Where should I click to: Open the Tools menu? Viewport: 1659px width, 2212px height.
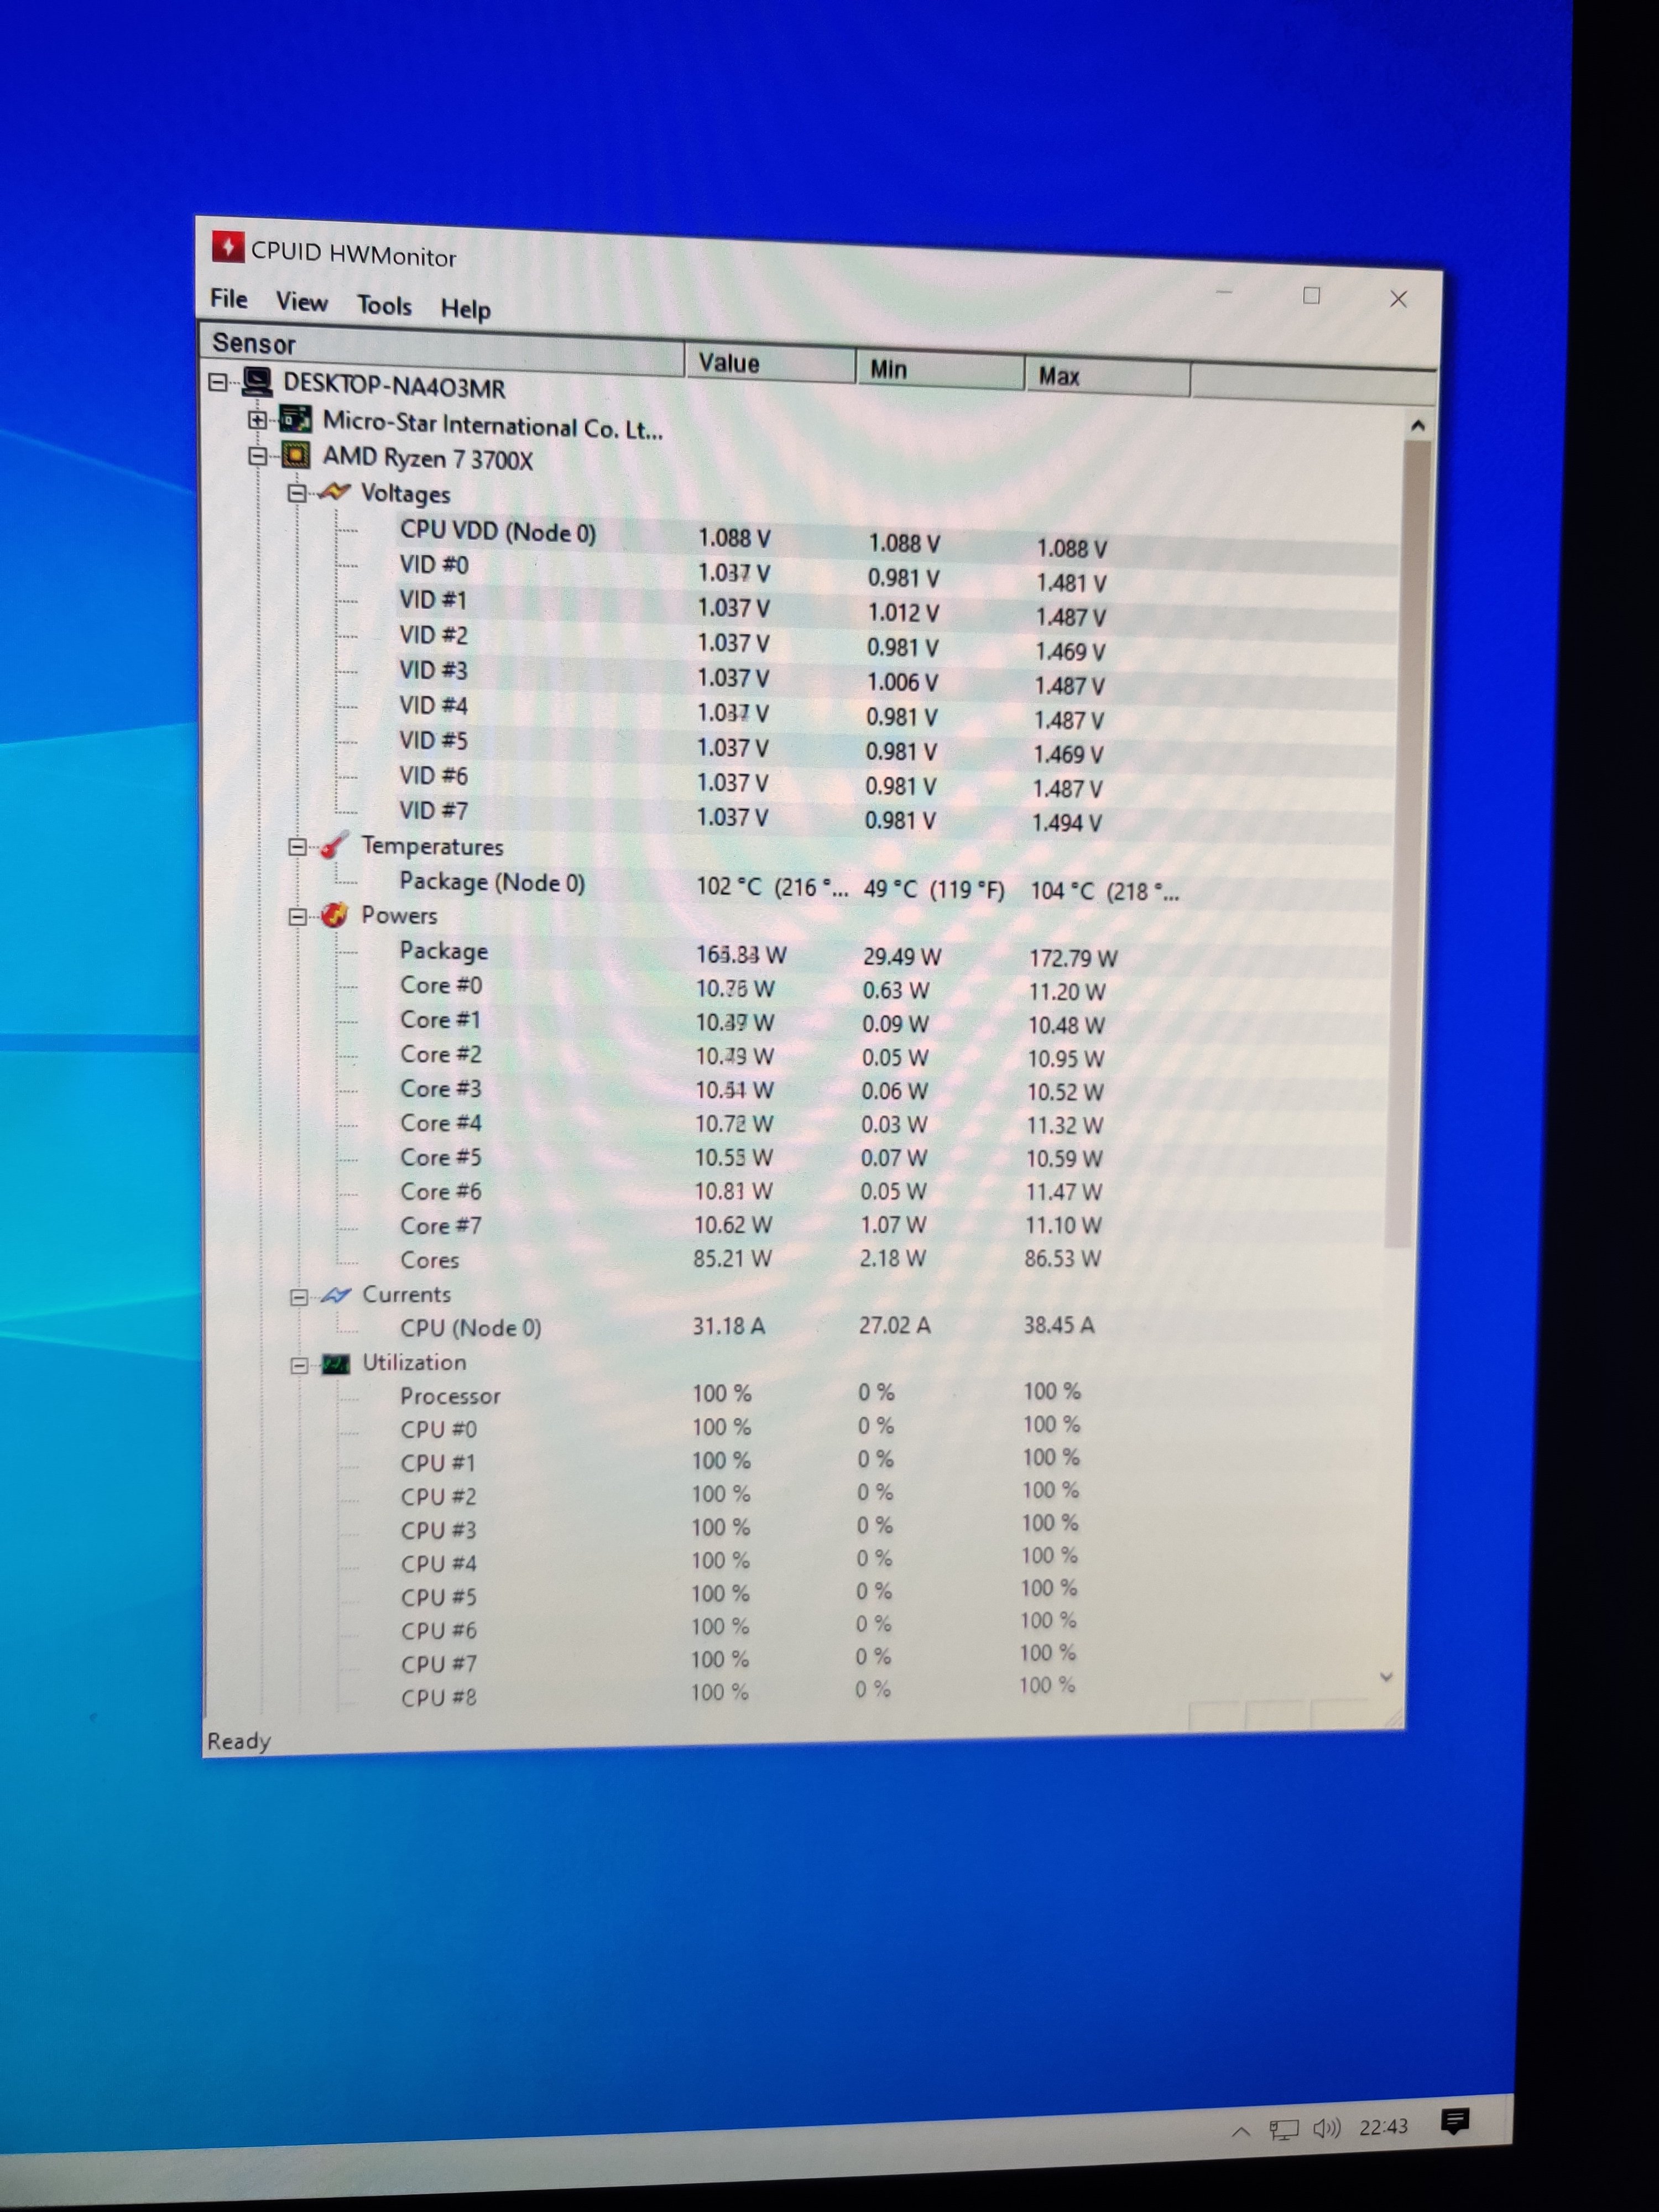tap(384, 305)
